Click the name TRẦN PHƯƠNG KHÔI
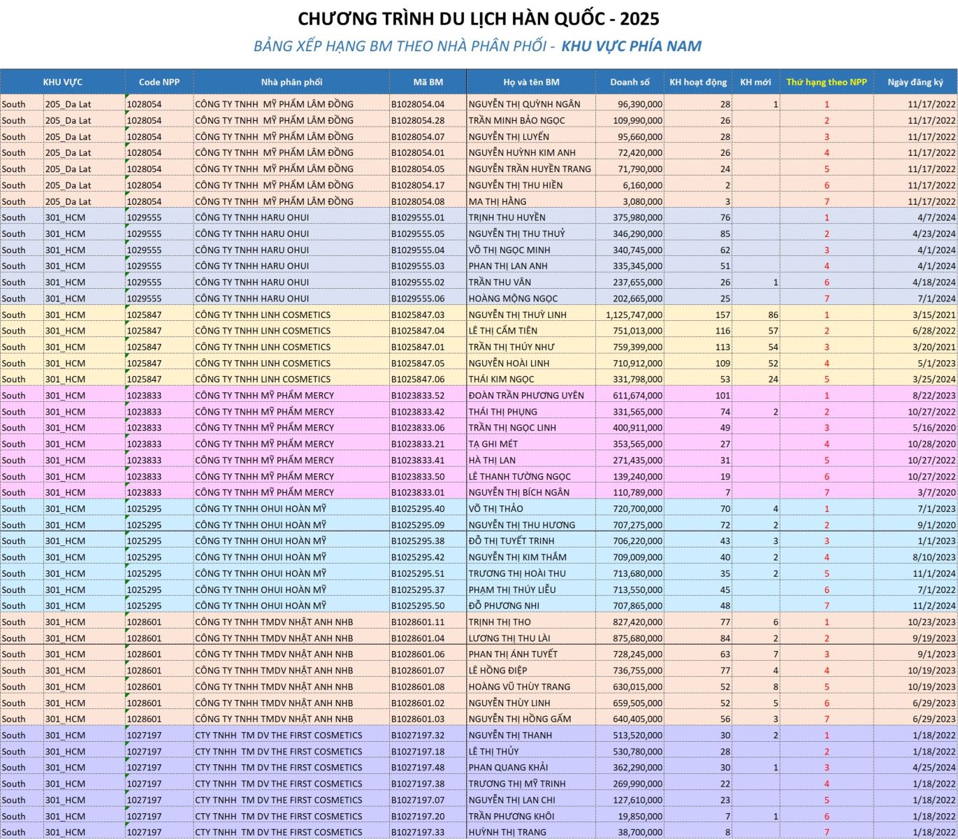The width and height of the screenshot is (958, 839). pos(511,816)
